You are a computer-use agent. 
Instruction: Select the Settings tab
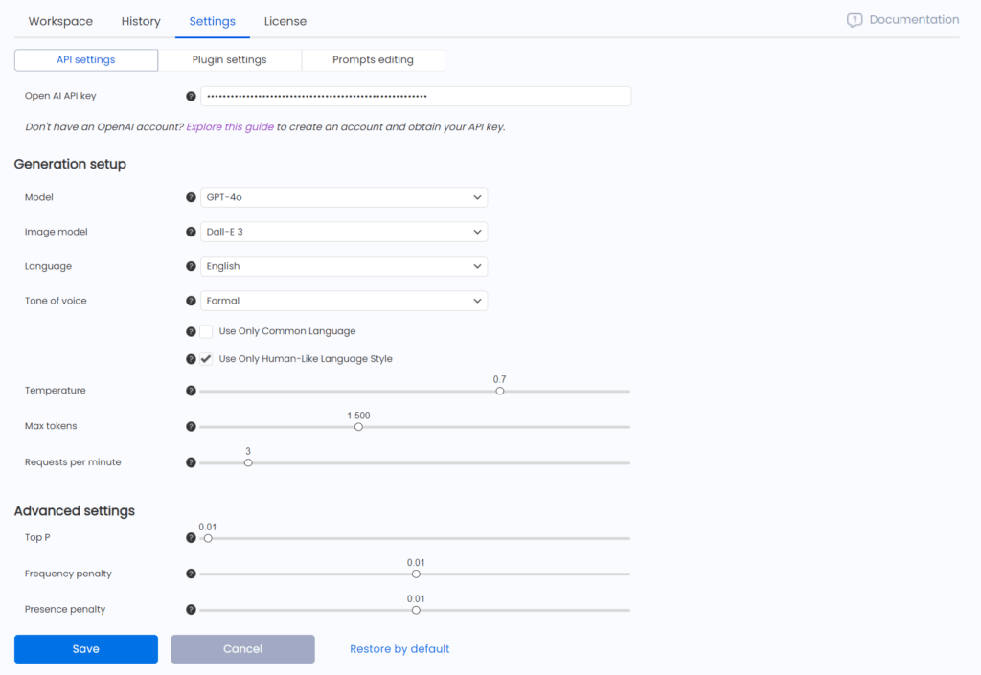pos(212,21)
